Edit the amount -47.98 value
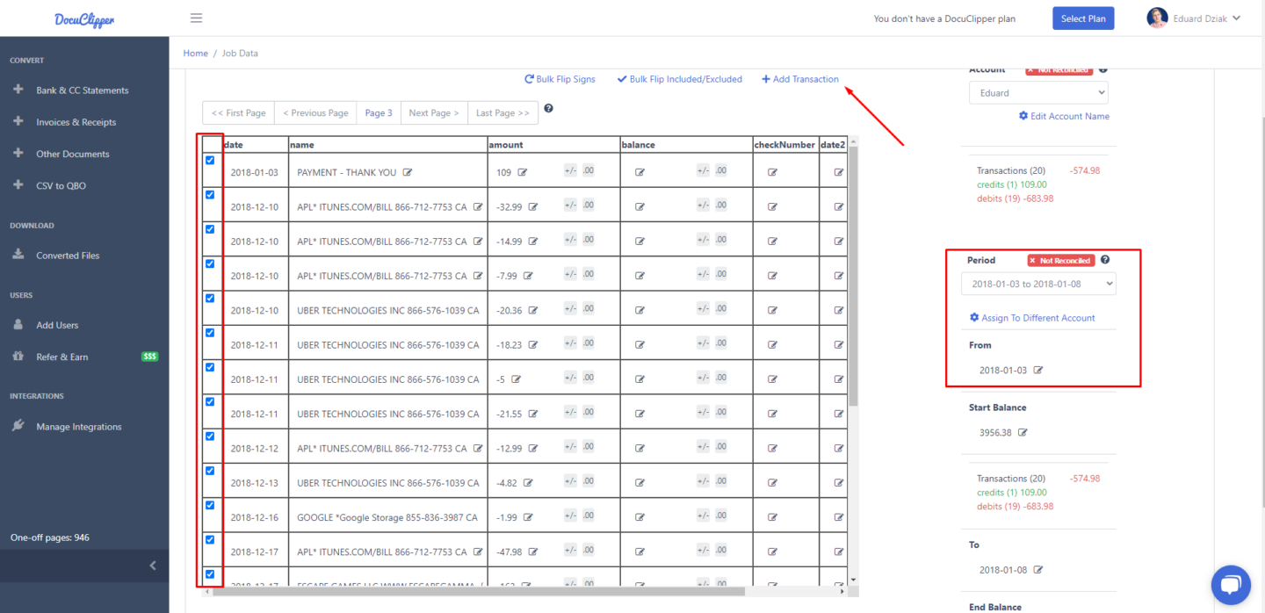 pos(532,552)
